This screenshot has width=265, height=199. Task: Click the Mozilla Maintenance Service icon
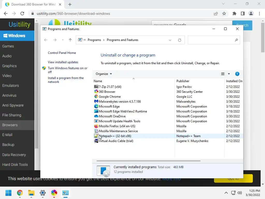[x=96, y=131]
